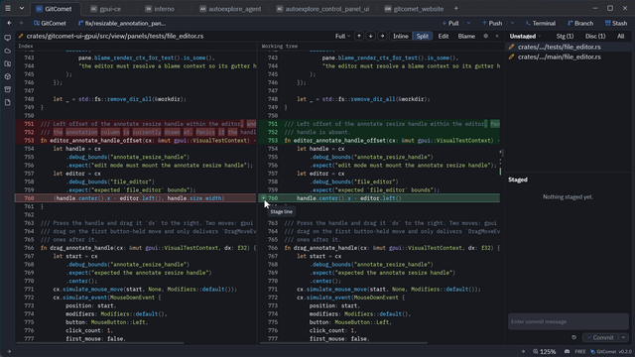Toggle Edit mode for the file
Image resolution: width=635 pixels, height=357 pixels.
(x=444, y=36)
